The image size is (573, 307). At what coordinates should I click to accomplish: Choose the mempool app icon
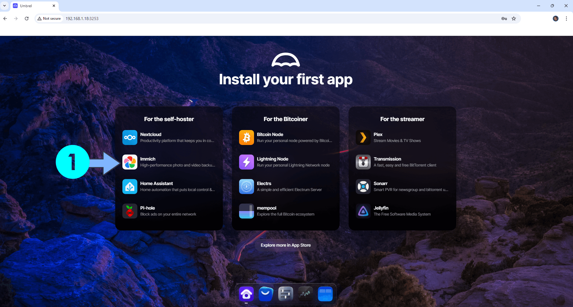coord(247,211)
